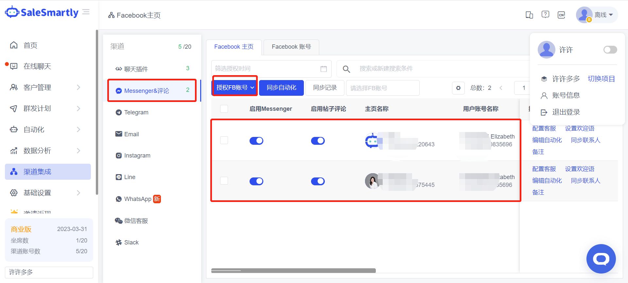Image resolution: width=628 pixels, height=283 pixels.
Task: Click 同步联系人 for the first row
Action: coord(585,140)
